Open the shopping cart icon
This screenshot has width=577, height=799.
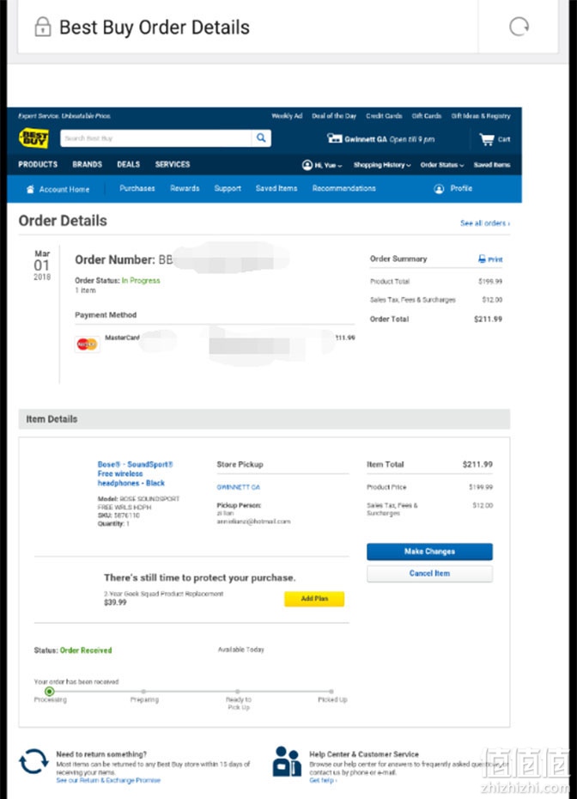point(487,138)
